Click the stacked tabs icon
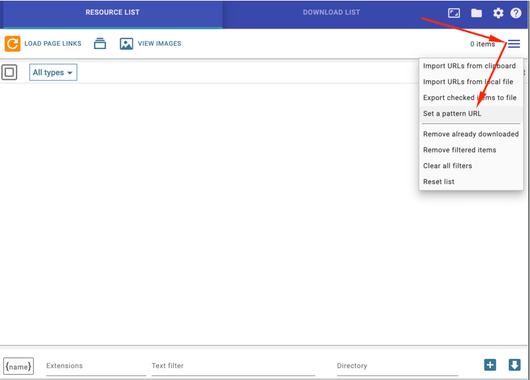 coord(99,44)
